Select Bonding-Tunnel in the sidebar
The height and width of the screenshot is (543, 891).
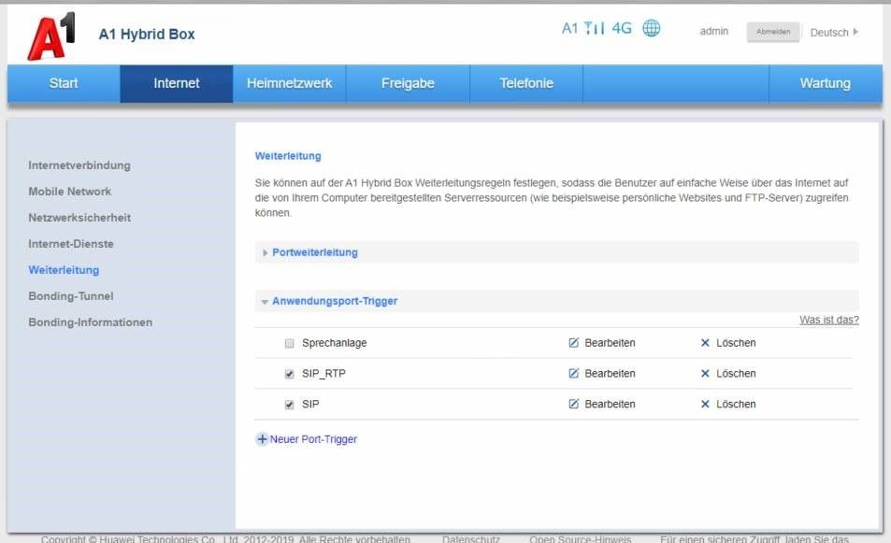tap(71, 296)
